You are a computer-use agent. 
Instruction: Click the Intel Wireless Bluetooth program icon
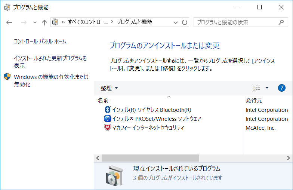(x=108, y=110)
